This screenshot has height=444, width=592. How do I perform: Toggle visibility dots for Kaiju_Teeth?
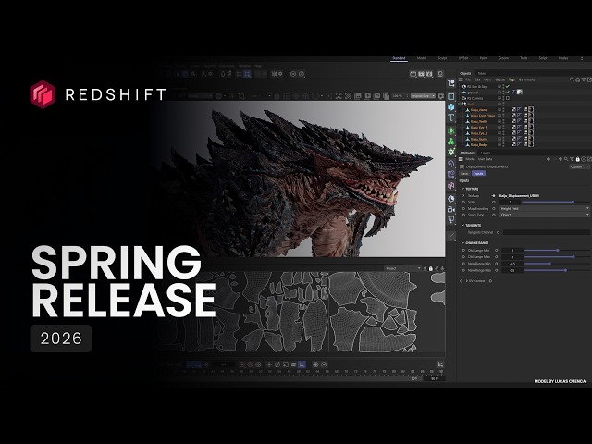(x=503, y=121)
